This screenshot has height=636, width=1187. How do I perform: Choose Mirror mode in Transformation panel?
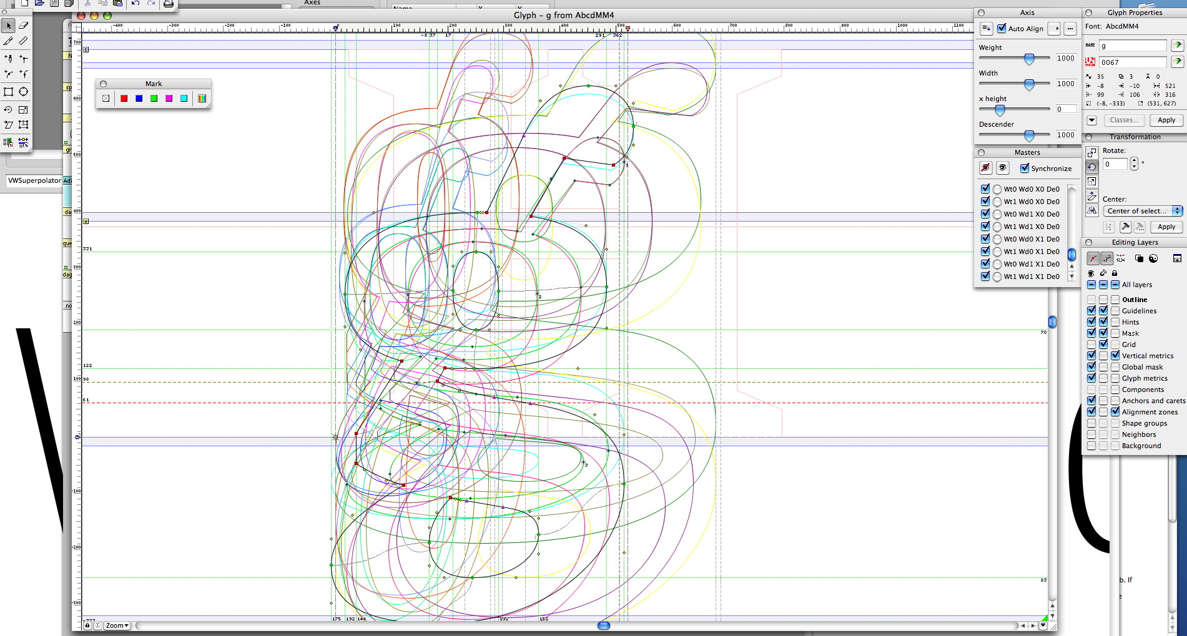1091,210
